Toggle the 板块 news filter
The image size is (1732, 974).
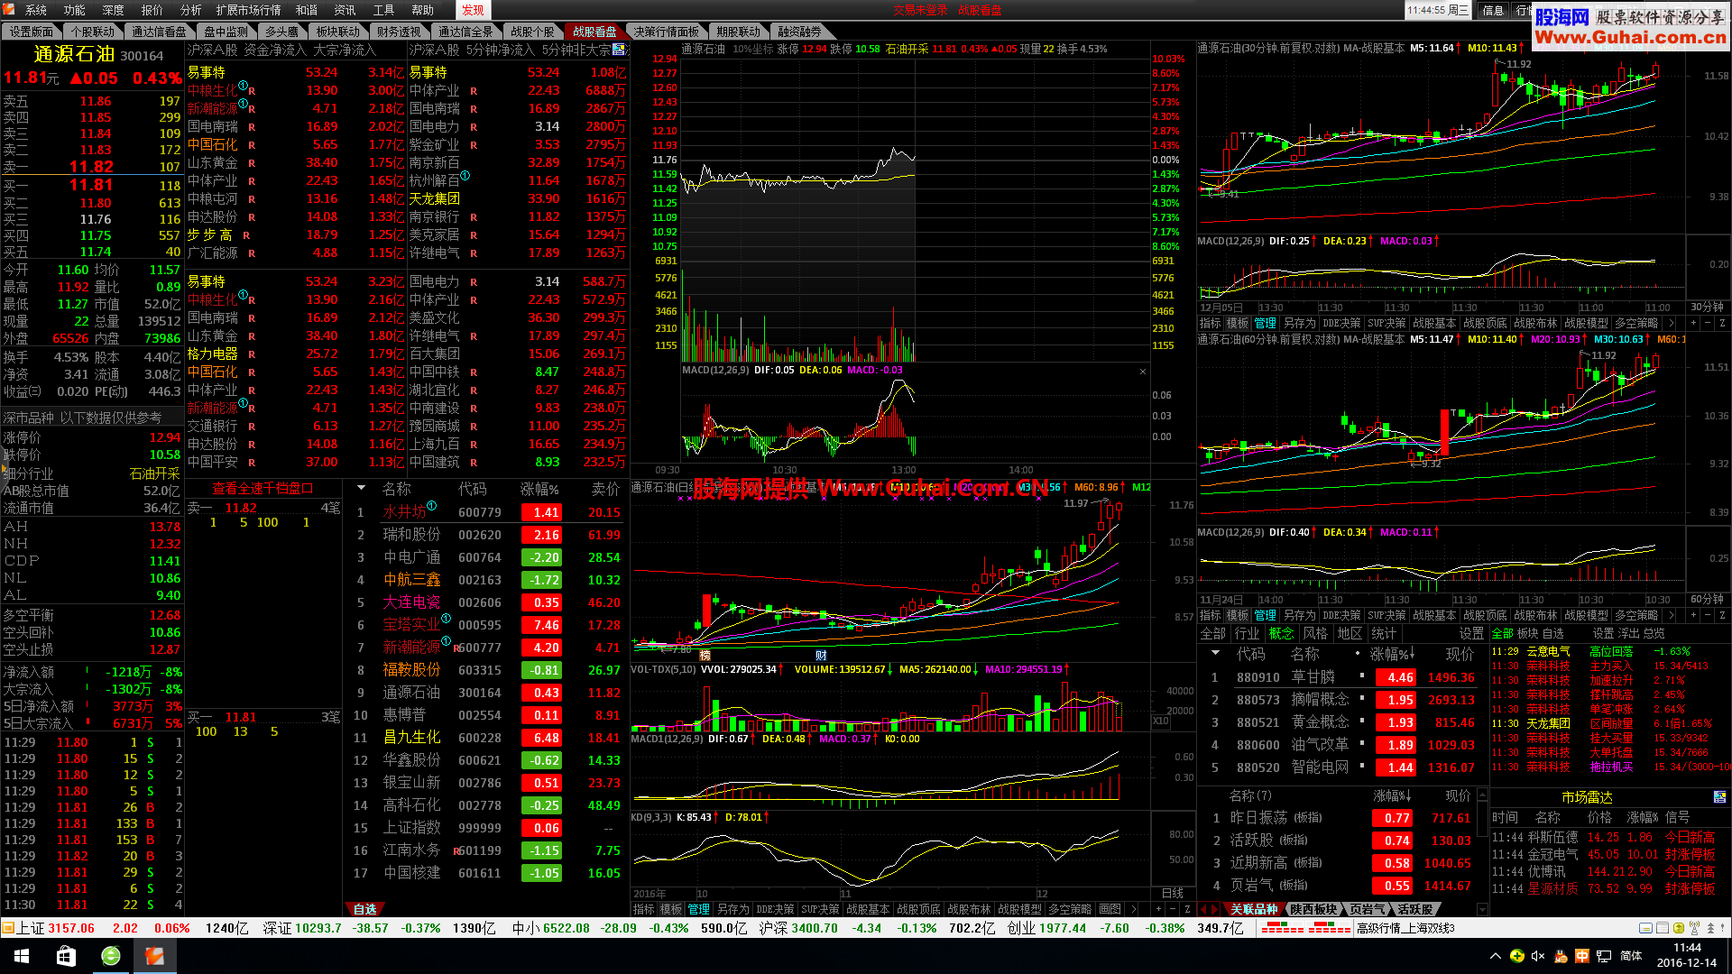tap(1527, 633)
